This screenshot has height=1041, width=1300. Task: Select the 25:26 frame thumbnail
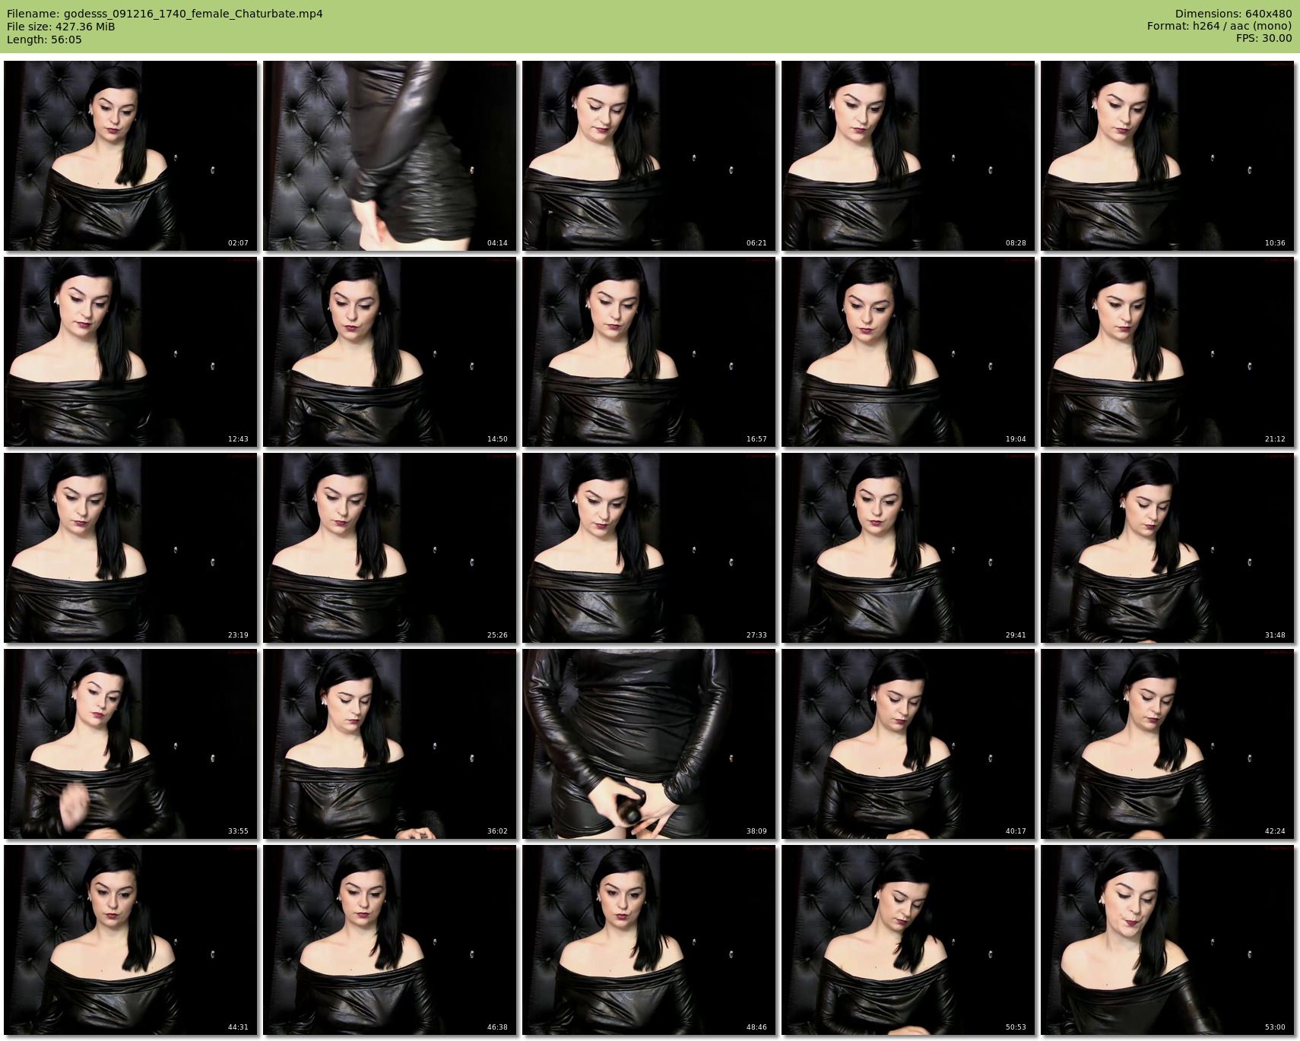[x=389, y=548]
